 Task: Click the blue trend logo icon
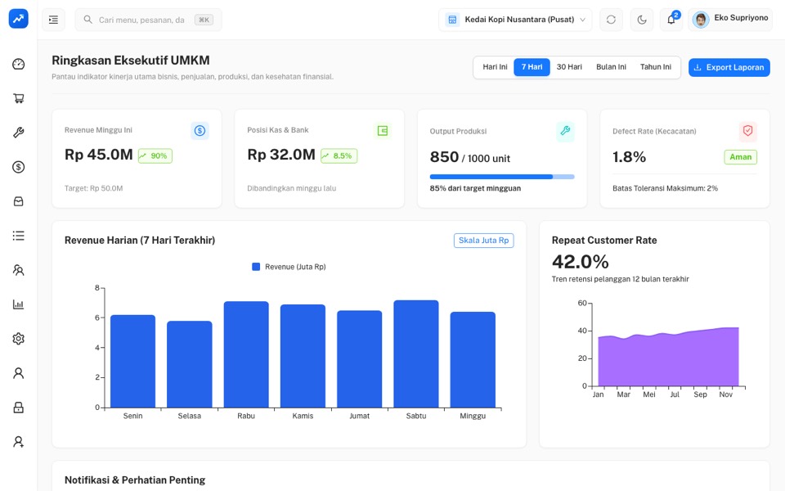pyautogui.click(x=19, y=19)
